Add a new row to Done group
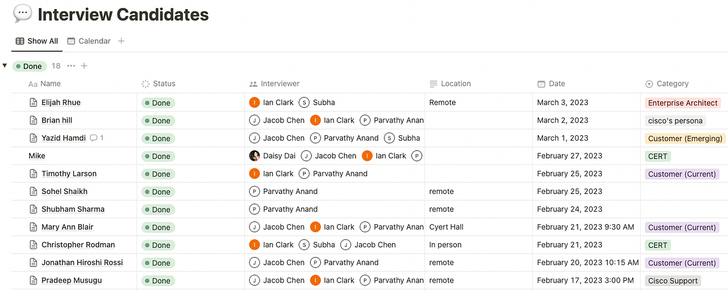 (x=84, y=66)
